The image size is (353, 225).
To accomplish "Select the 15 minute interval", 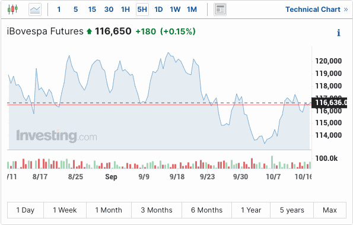I will (x=92, y=9).
